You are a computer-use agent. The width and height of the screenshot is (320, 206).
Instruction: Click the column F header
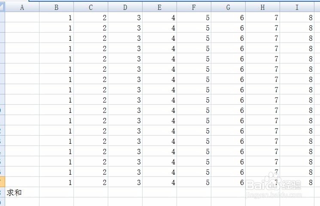(x=194, y=7)
